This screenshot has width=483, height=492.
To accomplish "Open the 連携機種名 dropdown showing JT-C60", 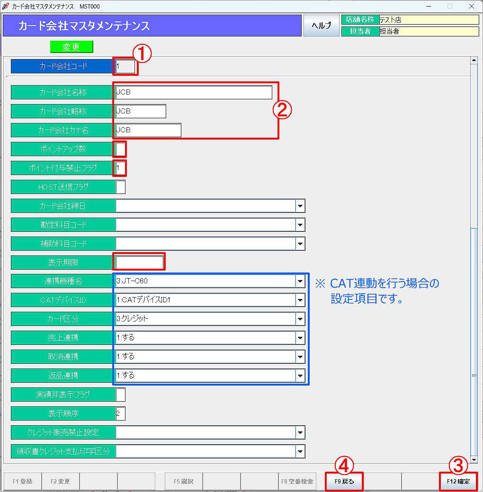I will coord(300,281).
